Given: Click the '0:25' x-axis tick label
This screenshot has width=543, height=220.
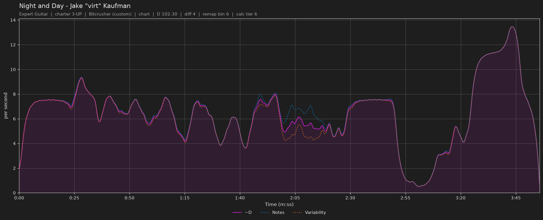Looking at the screenshot, I should (x=74, y=198).
